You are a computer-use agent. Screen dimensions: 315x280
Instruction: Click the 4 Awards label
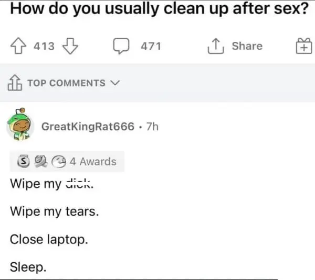pyautogui.click(x=93, y=162)
